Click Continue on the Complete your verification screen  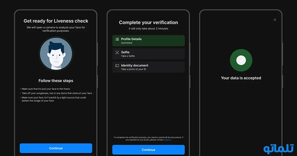[x=148, y=150]
